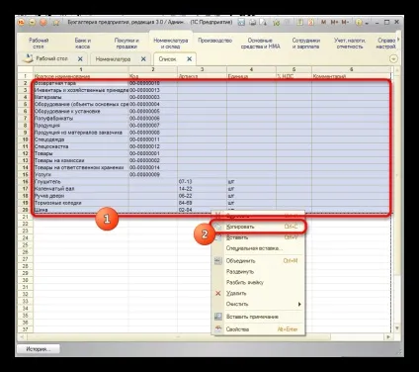Image resolution: width=419 pixels, height=372 pixels.
Task: Close the Список tab
Action: [189, 59]
